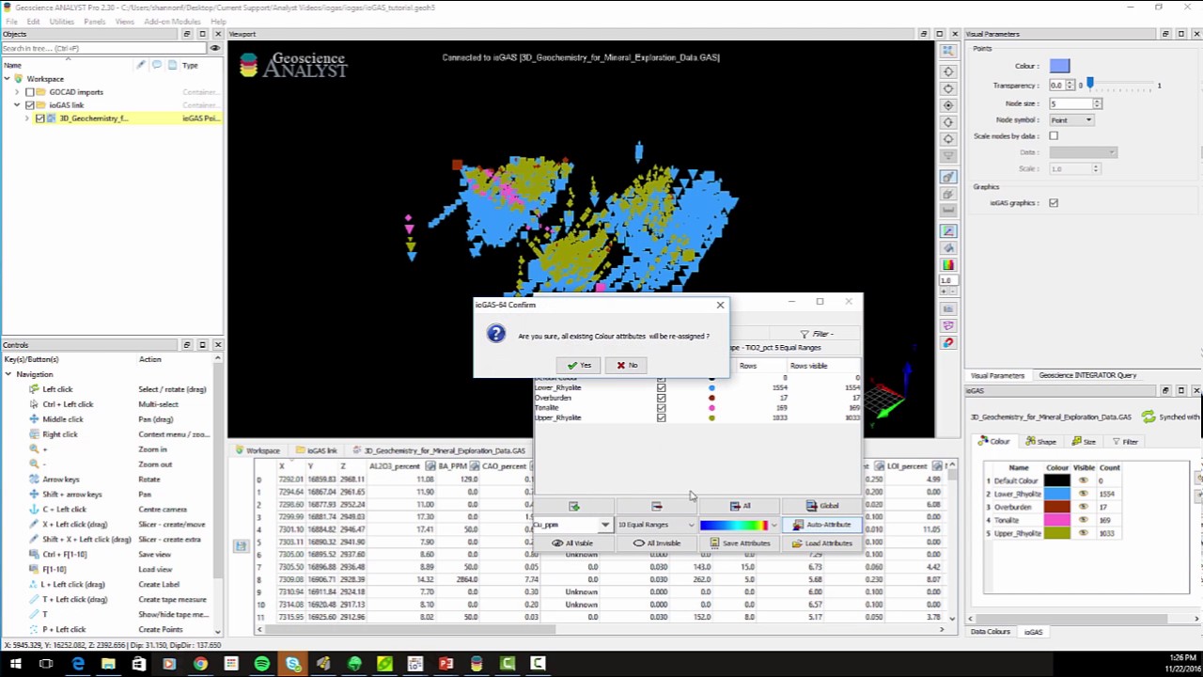The width and height of the screenshot is (1203, 677).
Task: Click the highlighted draw line tool icon
Action: (948, 231)
